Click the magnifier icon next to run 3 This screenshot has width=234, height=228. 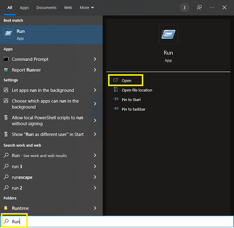tap(6, 166)
